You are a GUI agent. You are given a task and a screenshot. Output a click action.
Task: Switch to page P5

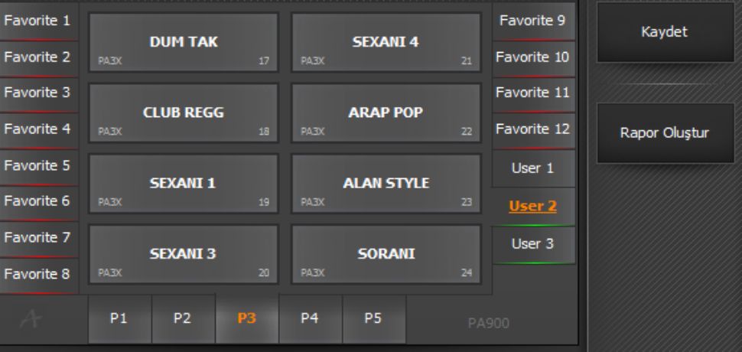pyautogui.click(x=373, y=318)
